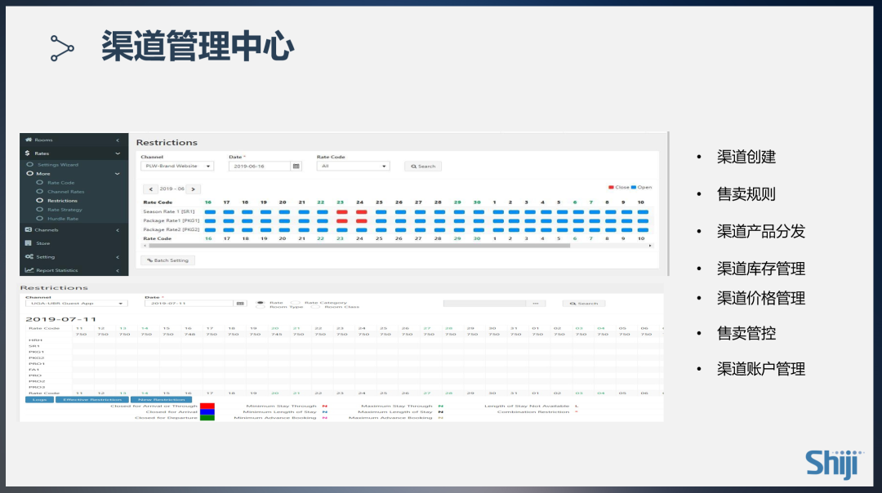882x493 pixels.
Task: Open the PLW-Brand Website channel dropdown
Action: click(x=176, y=167)
